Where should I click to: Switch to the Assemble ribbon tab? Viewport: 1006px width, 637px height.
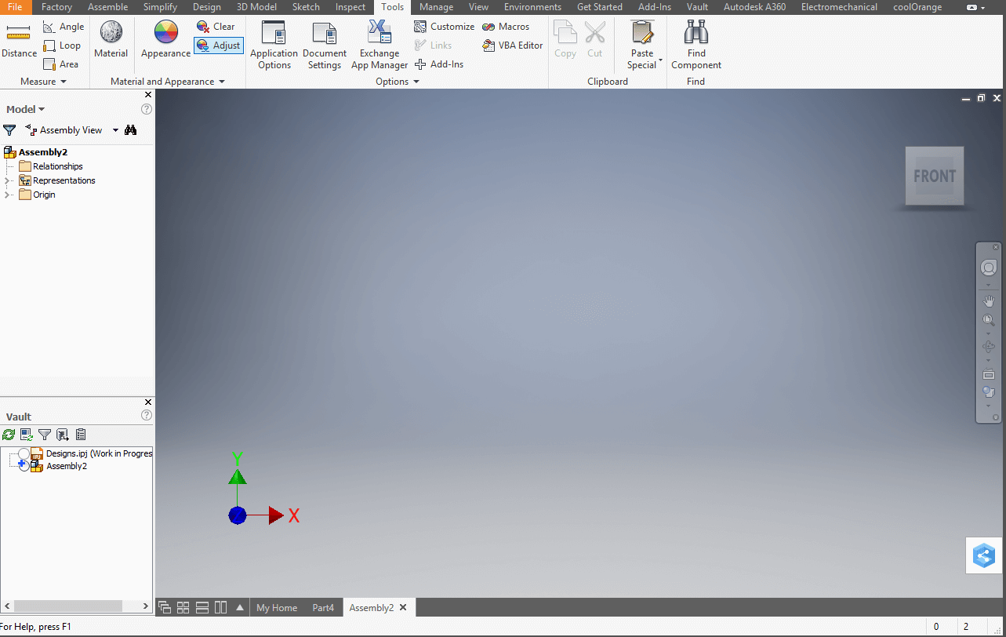107,7
